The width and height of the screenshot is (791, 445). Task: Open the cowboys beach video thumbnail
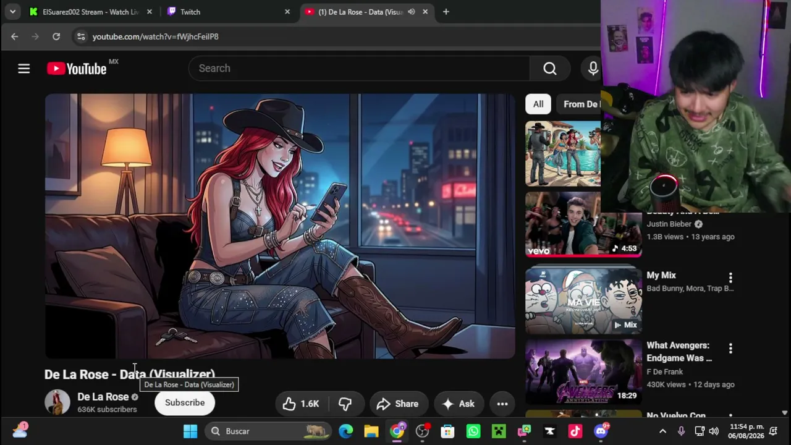(562, 153)
